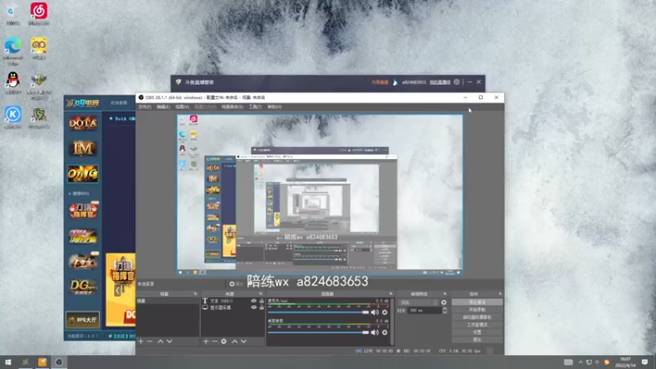
Task: Remove the selected scene with minus icon
Action: (150, 341)
